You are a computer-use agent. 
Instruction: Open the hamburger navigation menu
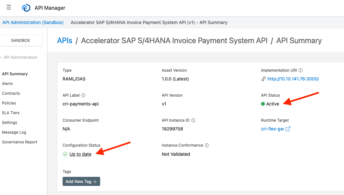(x=9, y=7)
